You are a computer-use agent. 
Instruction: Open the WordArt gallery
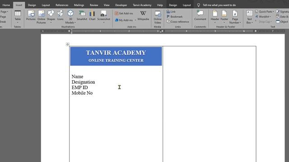(263, 17)
